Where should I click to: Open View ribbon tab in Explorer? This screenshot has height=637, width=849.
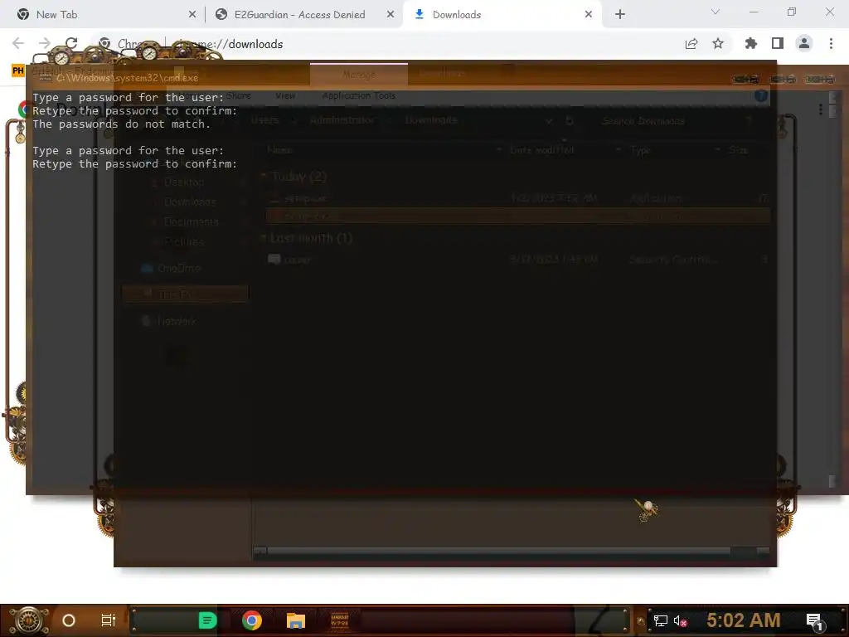285,96
